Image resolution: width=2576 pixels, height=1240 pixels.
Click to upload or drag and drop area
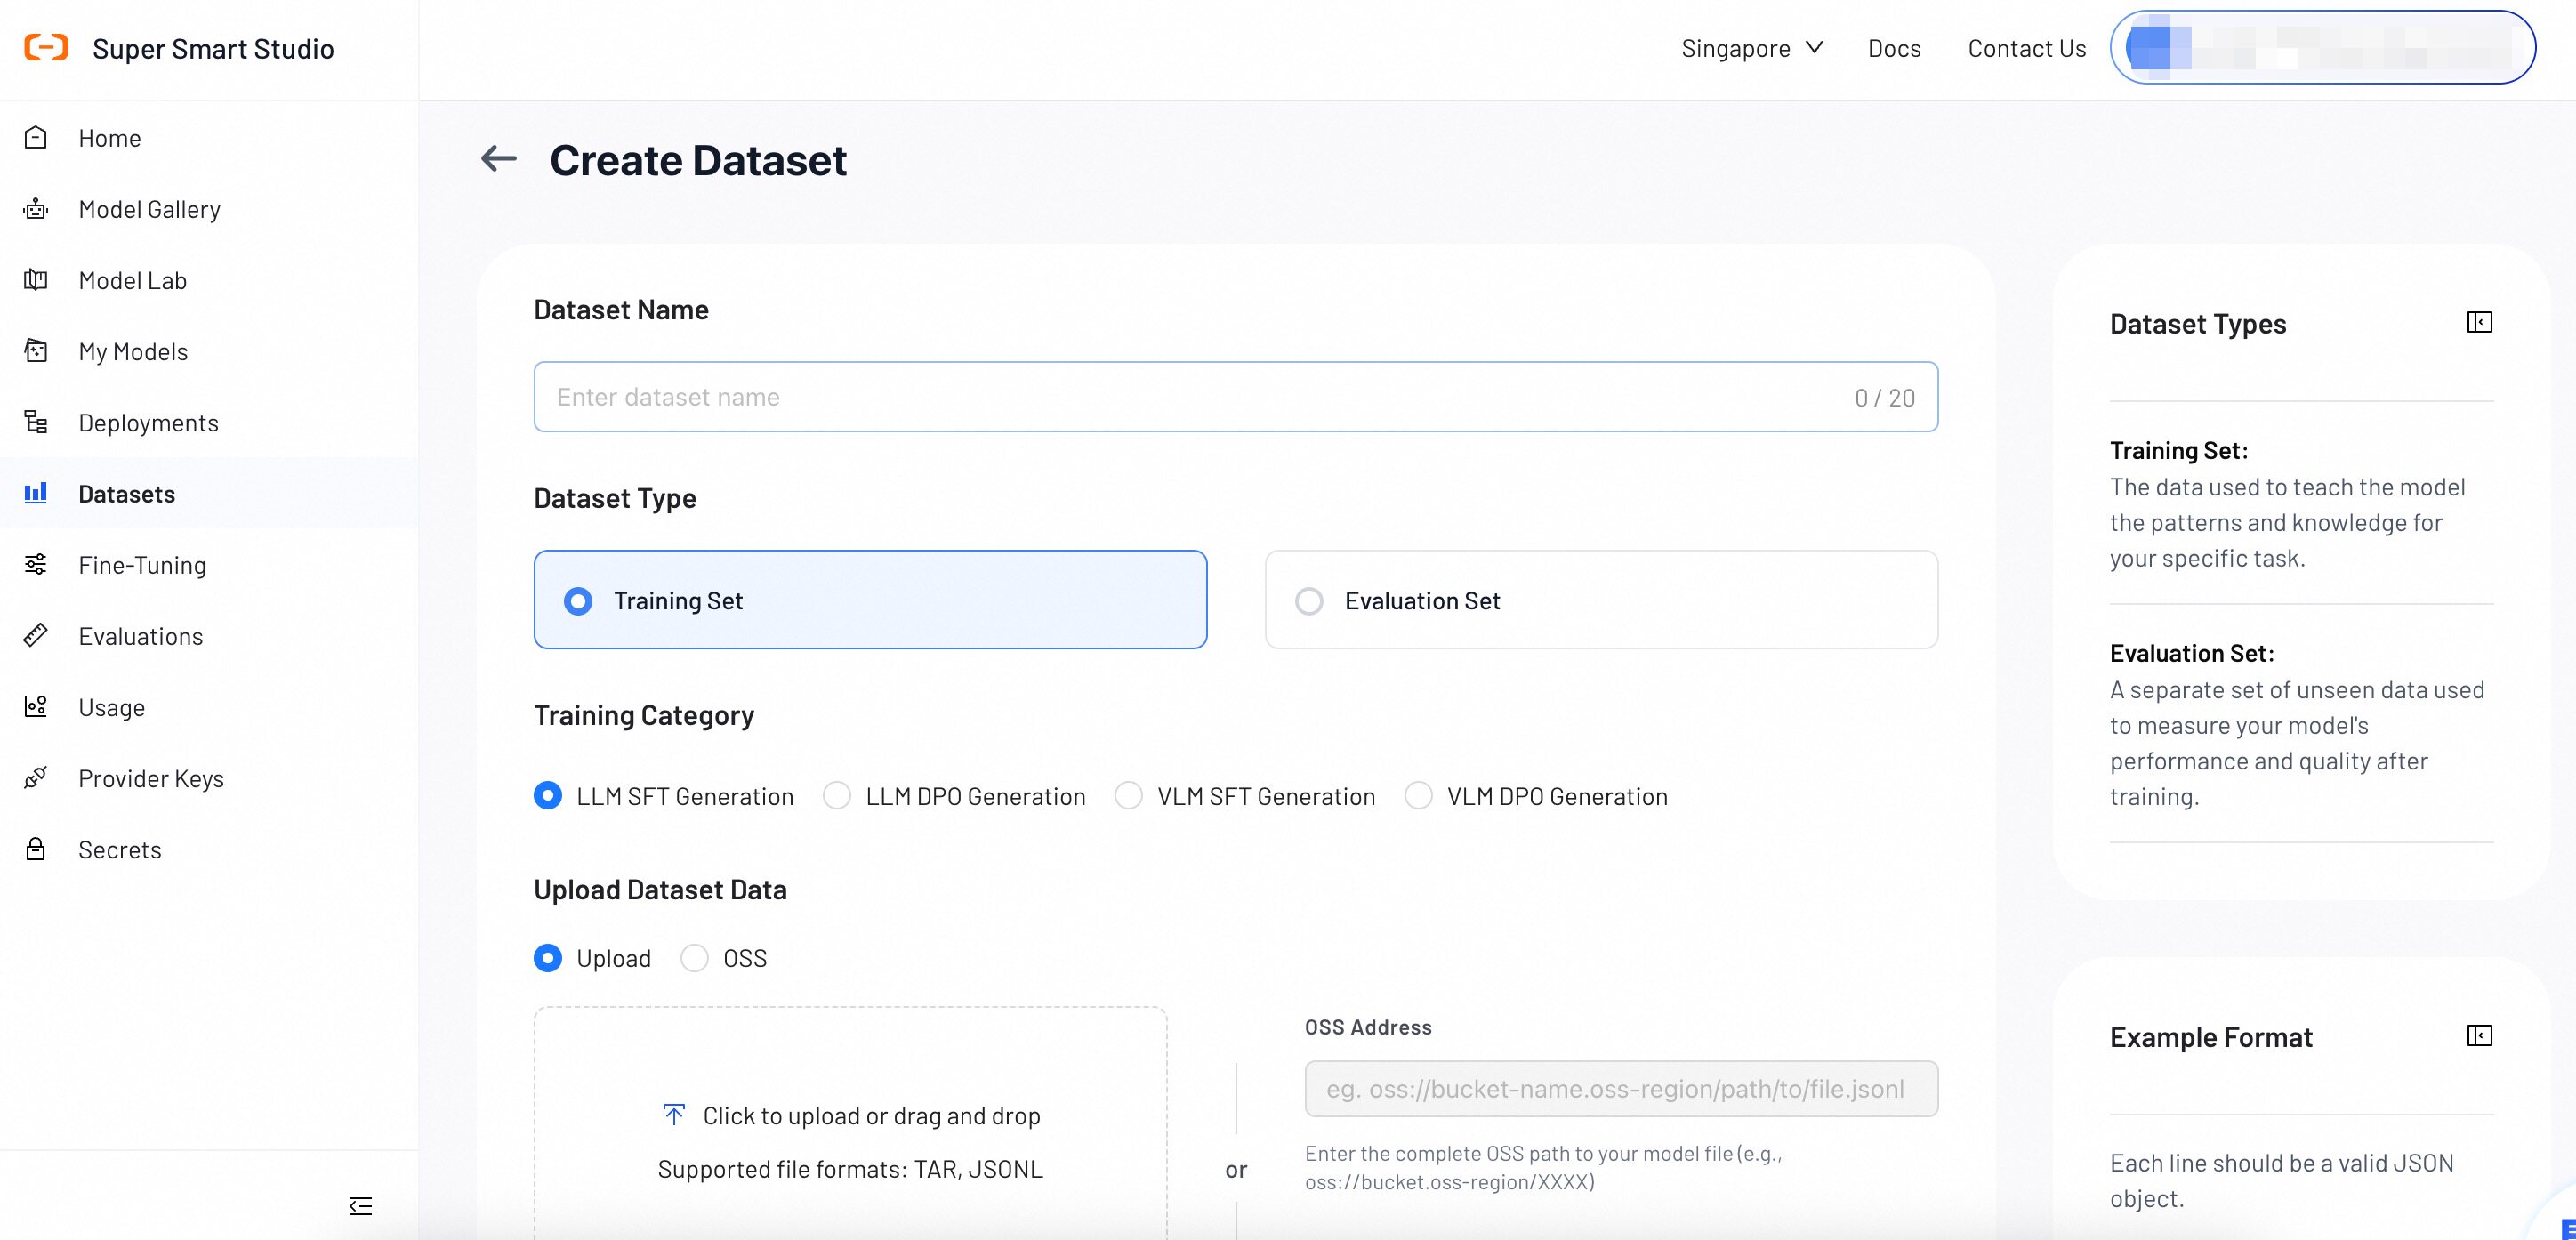(x=850, y=1123)
